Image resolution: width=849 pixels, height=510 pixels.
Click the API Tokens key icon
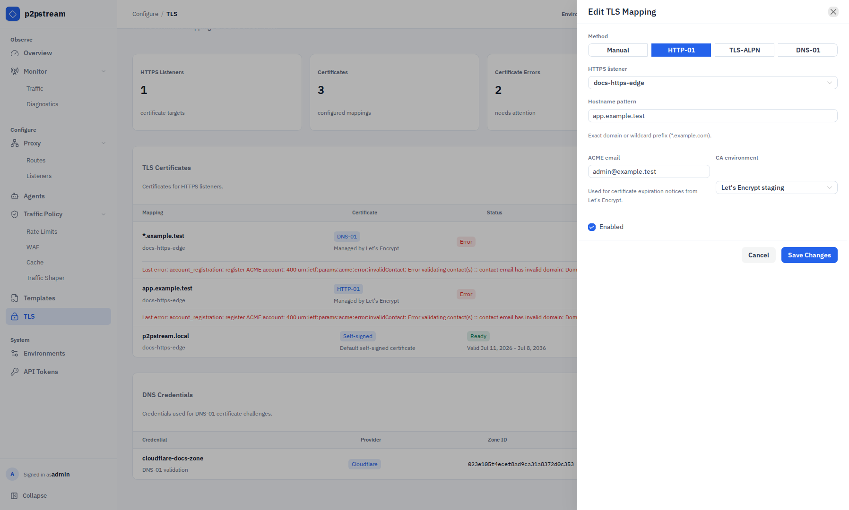15,372
